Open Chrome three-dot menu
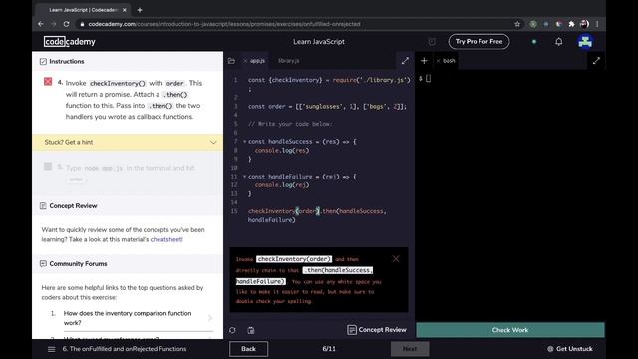Viewport: 638px width, 359px height. pos(597,24)
